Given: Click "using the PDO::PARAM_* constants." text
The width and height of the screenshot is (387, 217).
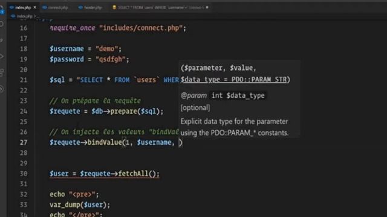Looking at the screenshot, I should point(235,133).
